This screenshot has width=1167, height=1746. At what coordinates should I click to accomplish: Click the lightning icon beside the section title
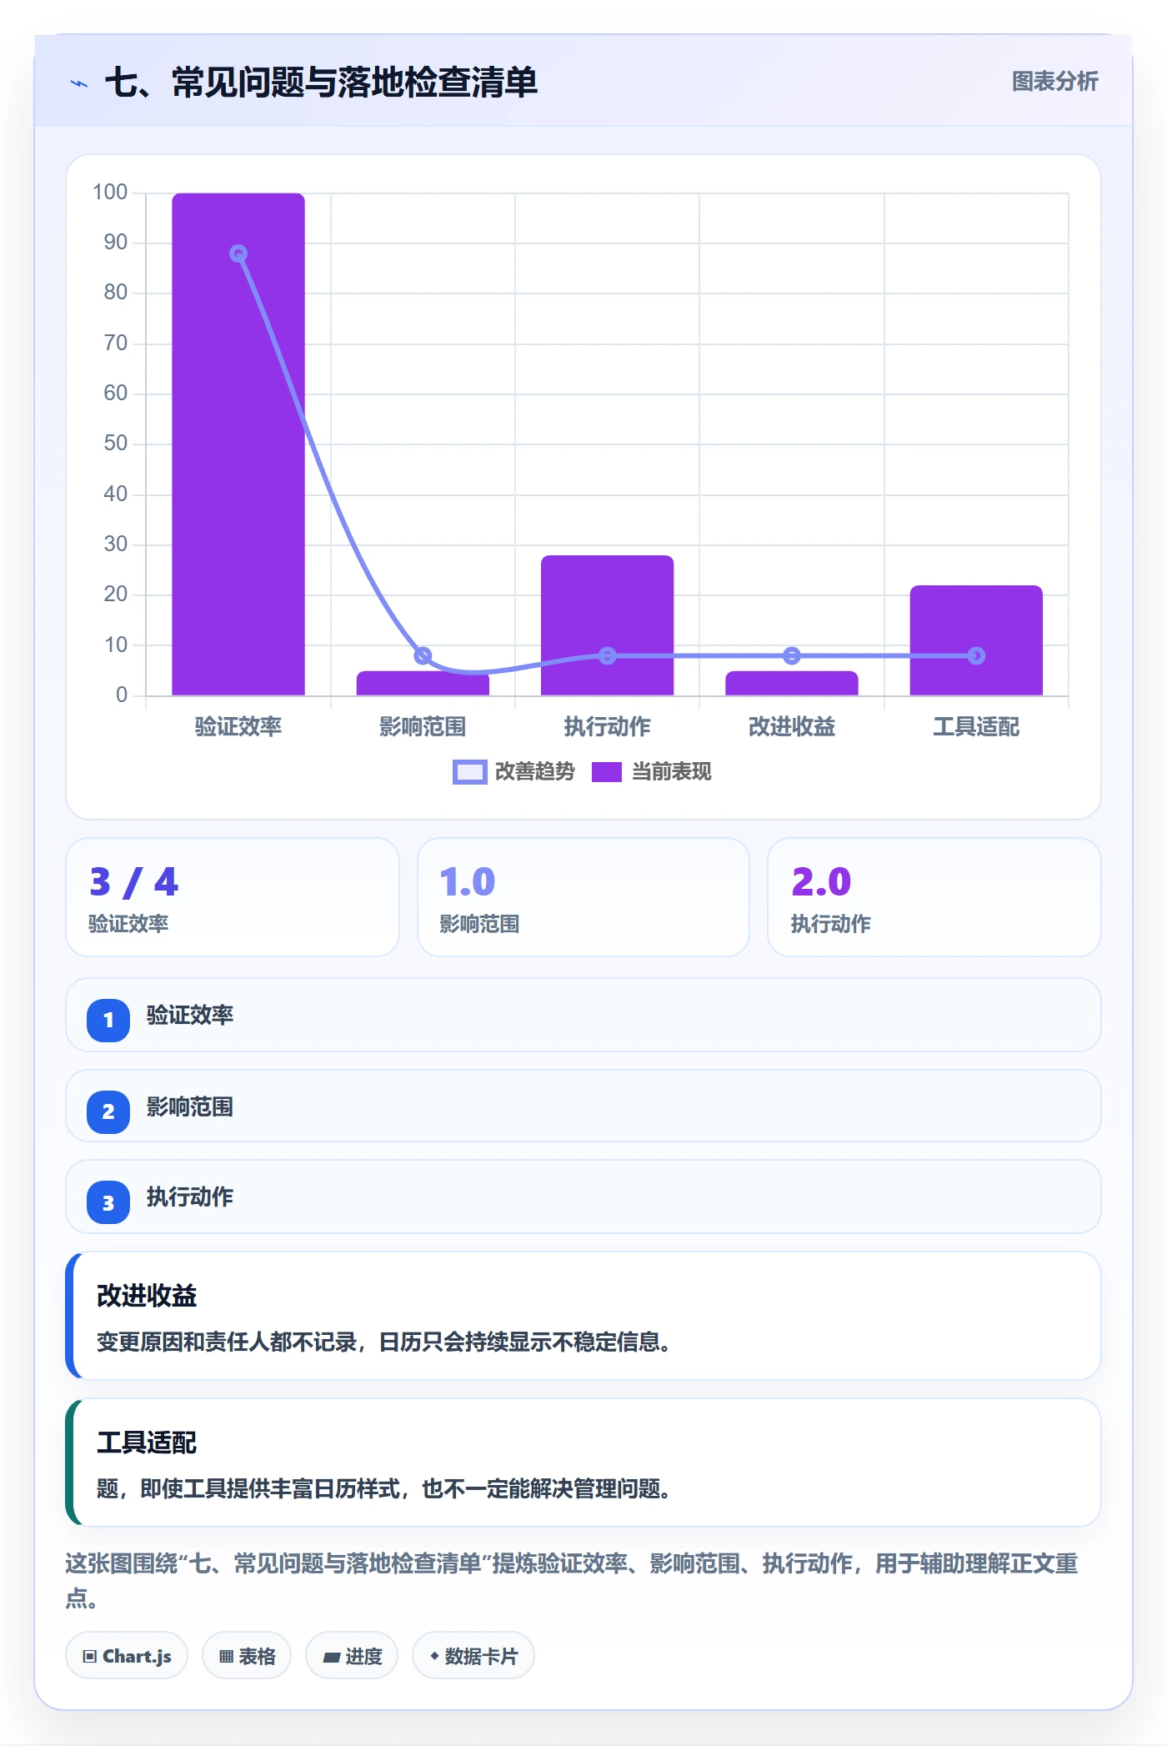[x=79, y=83]
